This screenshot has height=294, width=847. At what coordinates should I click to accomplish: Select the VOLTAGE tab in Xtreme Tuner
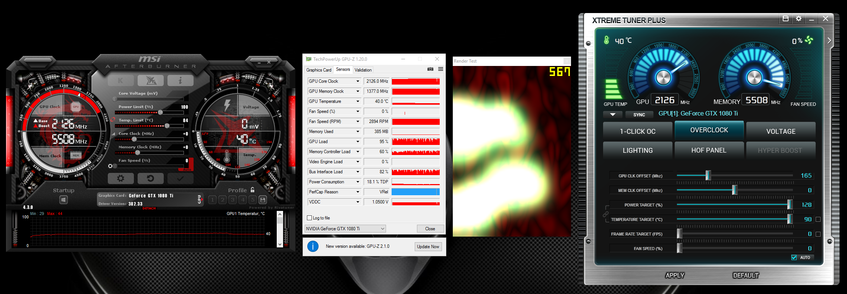coord(781,131)
